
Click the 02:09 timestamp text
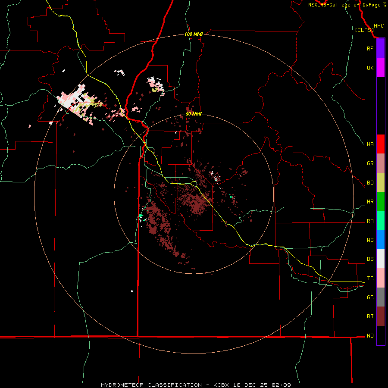tap(281, 385)
